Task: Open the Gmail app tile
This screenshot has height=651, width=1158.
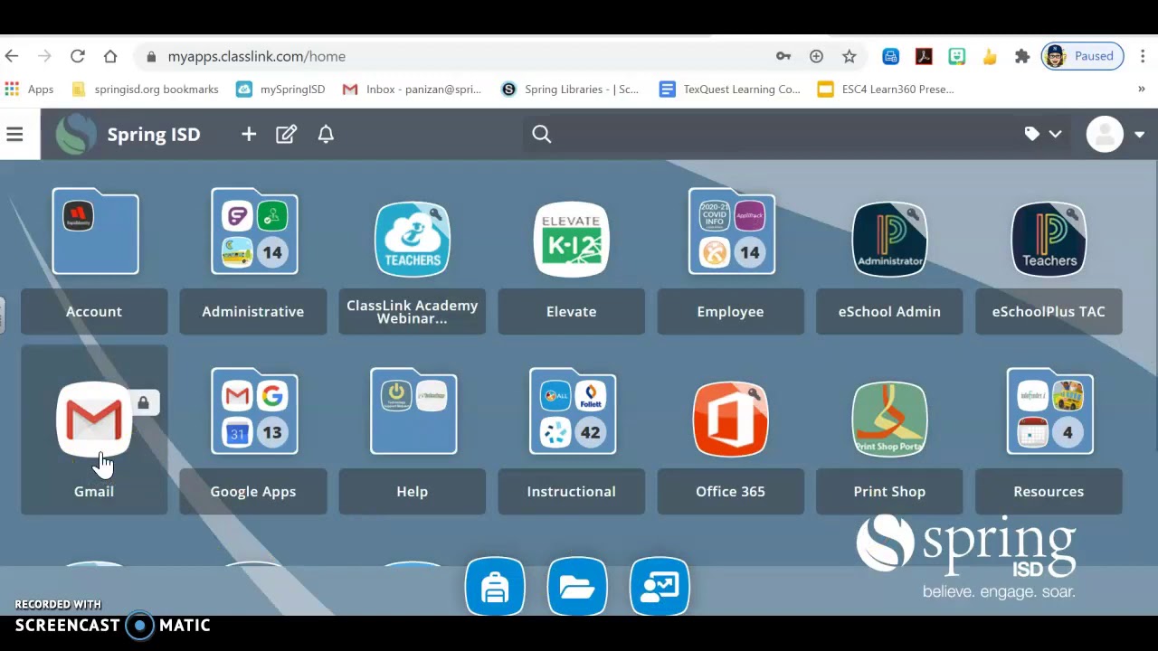Action: coord(94,420)
